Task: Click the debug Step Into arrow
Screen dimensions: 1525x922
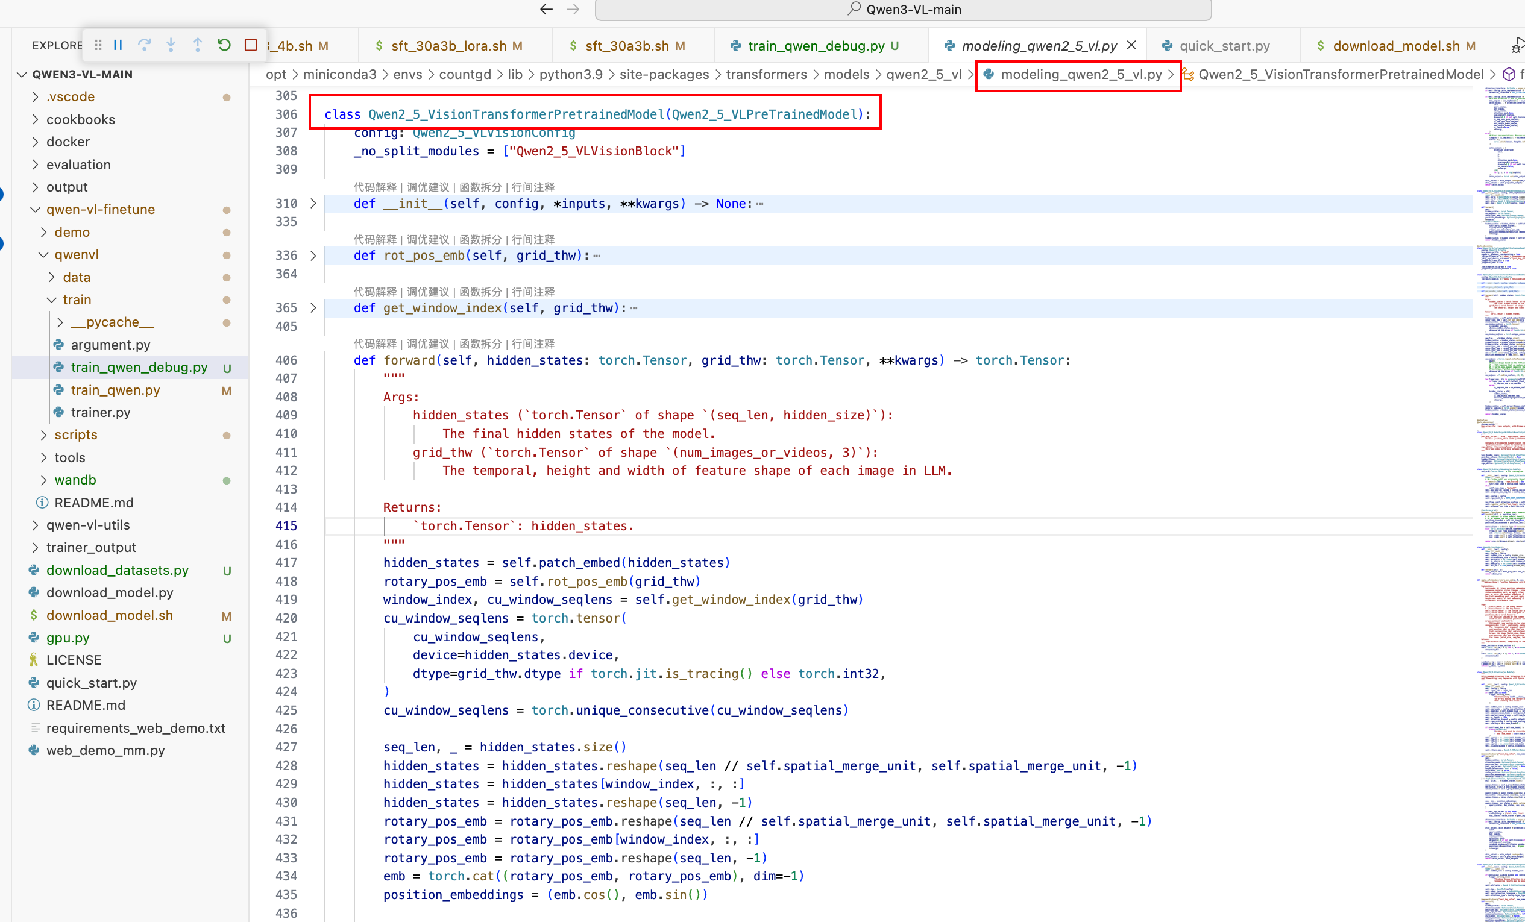Action: click(x=171, y=45)
